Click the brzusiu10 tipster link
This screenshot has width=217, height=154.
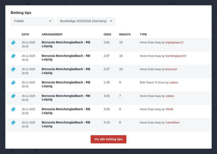171,69
